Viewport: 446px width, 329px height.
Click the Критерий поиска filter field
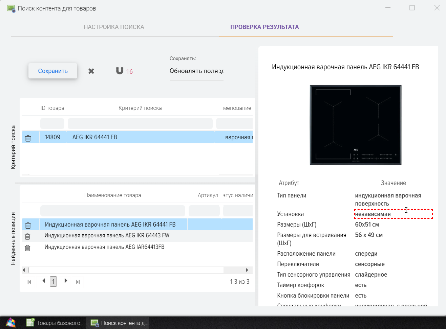pyautogui.click(x=140, y=124)
